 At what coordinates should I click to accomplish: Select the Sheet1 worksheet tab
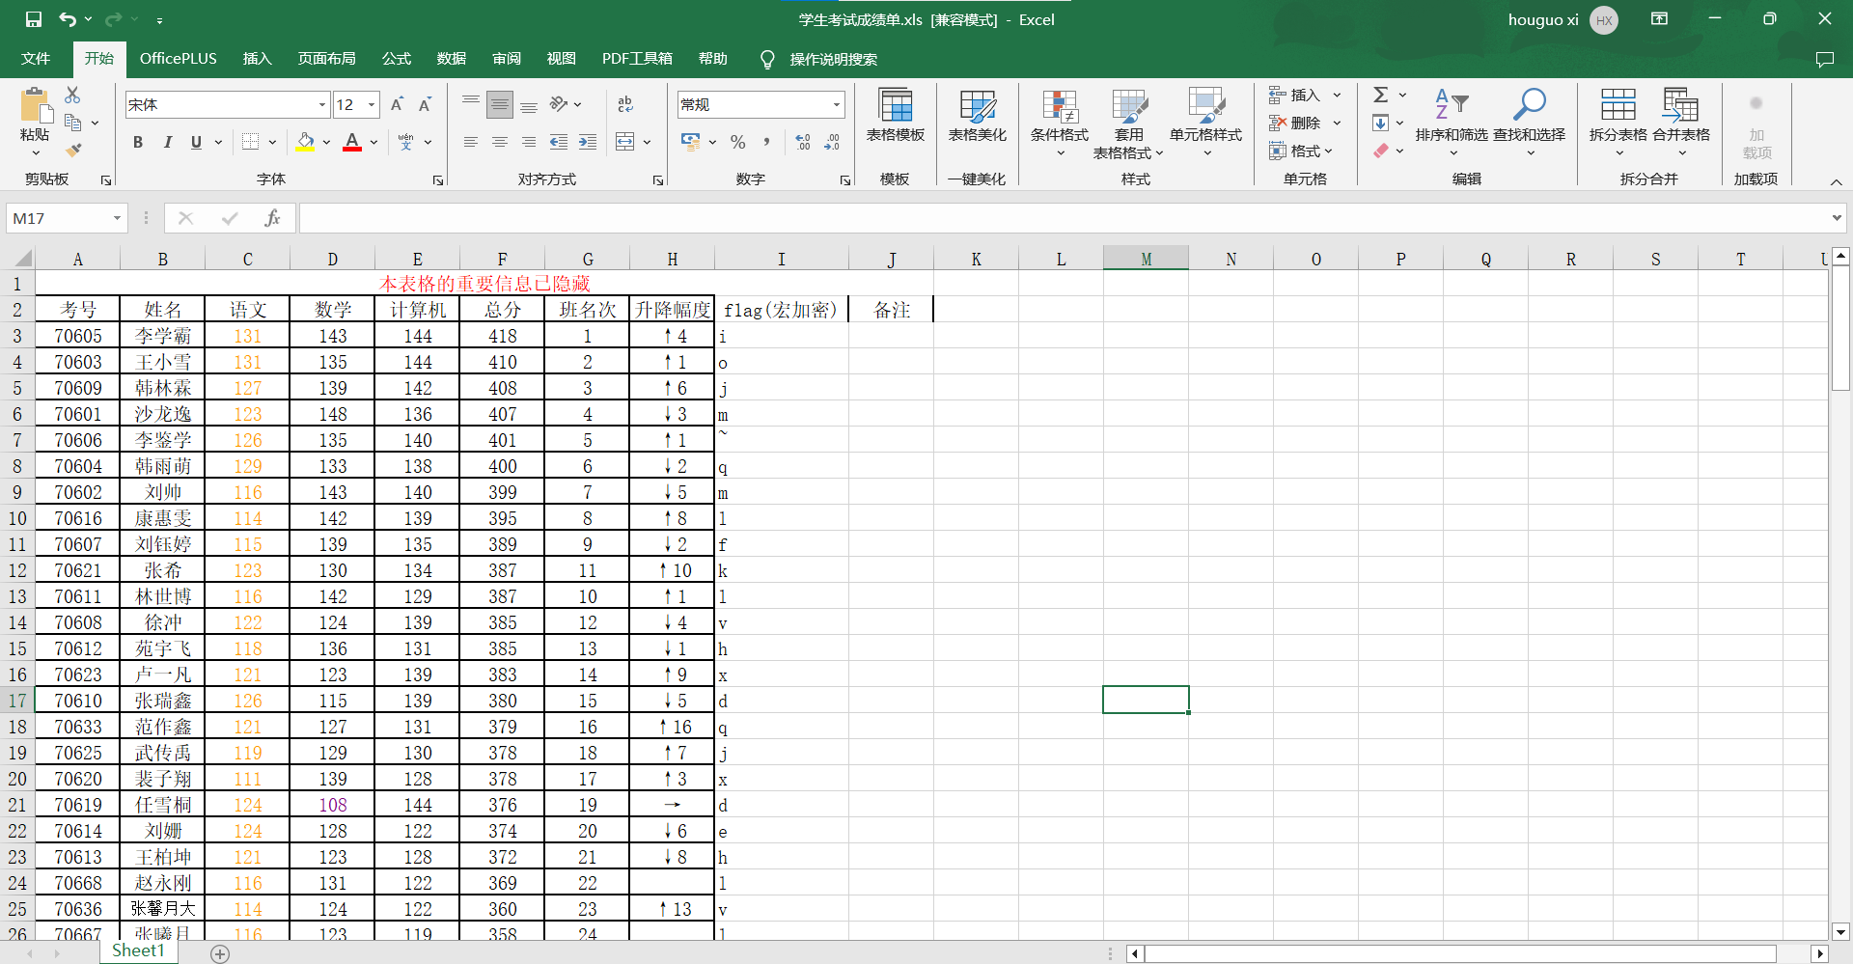138,951
